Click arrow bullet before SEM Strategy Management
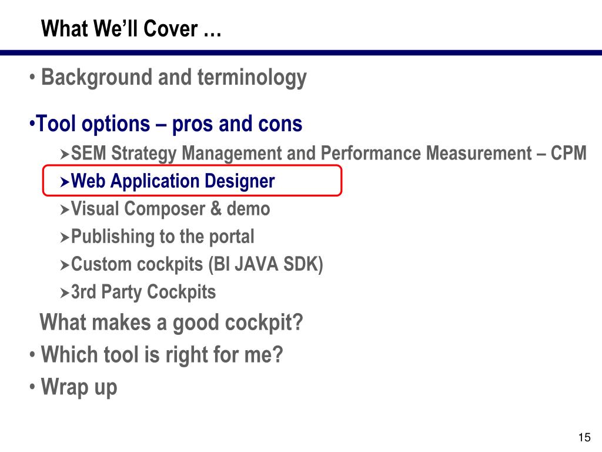 pyautogui.click(x=65, y=155)
